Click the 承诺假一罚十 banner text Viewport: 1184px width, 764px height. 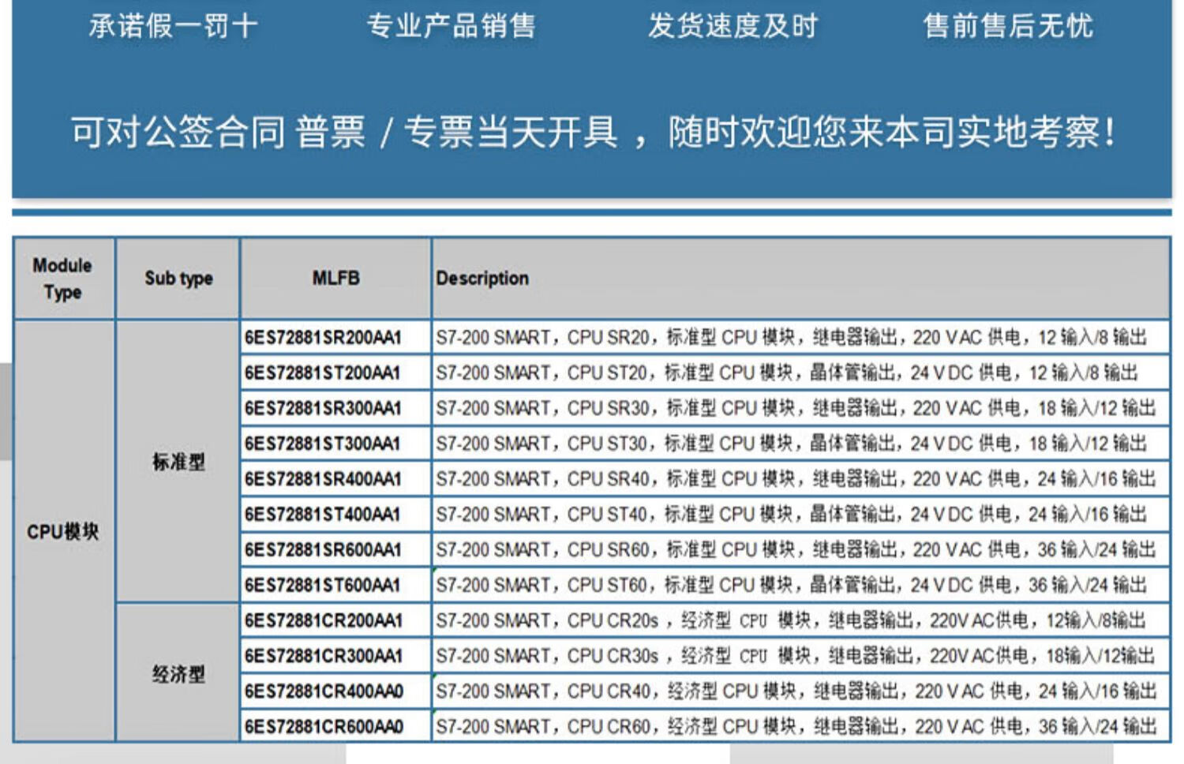[x=173, y=26]
